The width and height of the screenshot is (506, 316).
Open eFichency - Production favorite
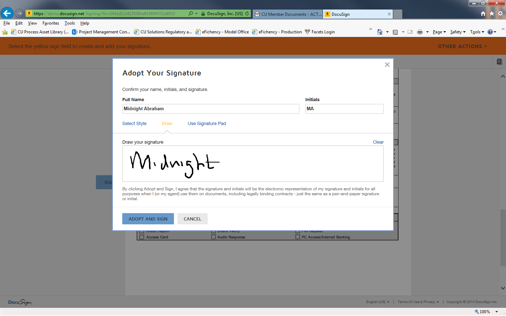[x=277, y=32]
